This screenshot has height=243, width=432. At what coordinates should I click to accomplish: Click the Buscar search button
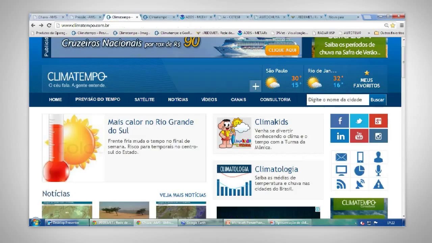click(x=377, y=100)
